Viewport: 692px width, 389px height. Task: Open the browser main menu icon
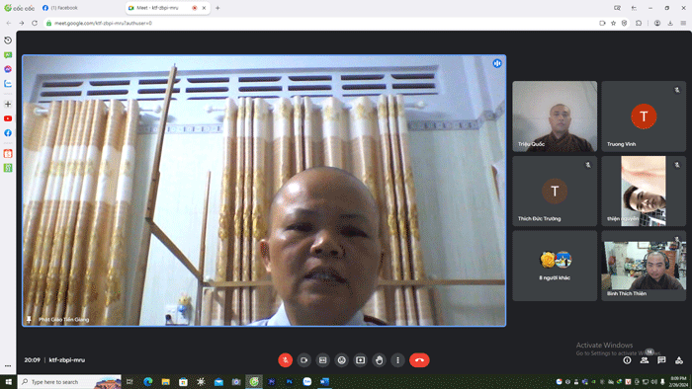tap(683, 23)
